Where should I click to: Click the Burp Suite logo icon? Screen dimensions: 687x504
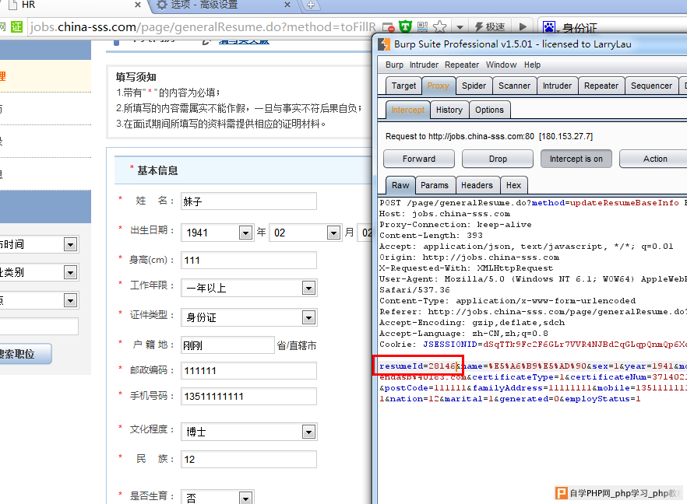coord(384,44)
